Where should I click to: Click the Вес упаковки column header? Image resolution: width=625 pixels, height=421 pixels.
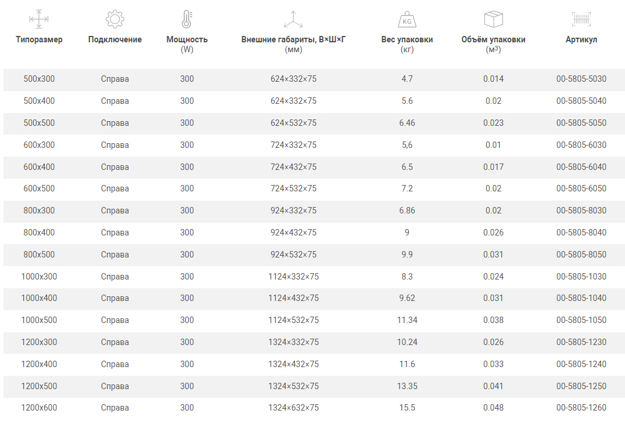coord(407,39)
